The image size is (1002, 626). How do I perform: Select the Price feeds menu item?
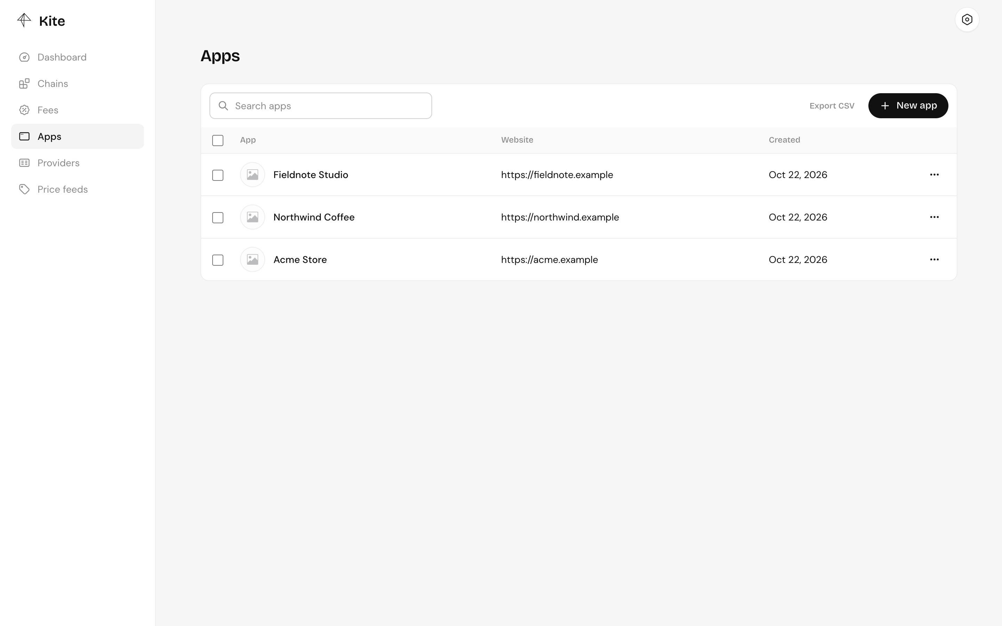click(x=78, y=189)
